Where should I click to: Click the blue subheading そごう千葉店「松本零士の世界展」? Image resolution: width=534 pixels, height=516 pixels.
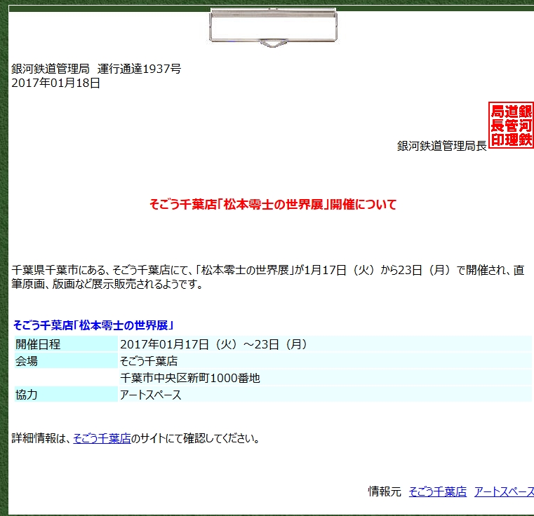point(93,325)
